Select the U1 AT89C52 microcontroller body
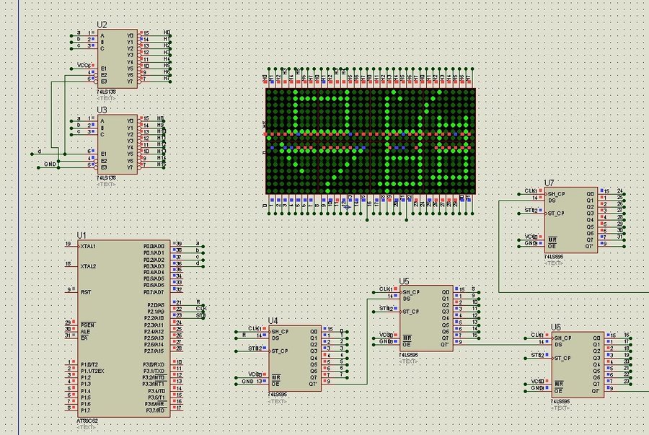 [123, 328]
